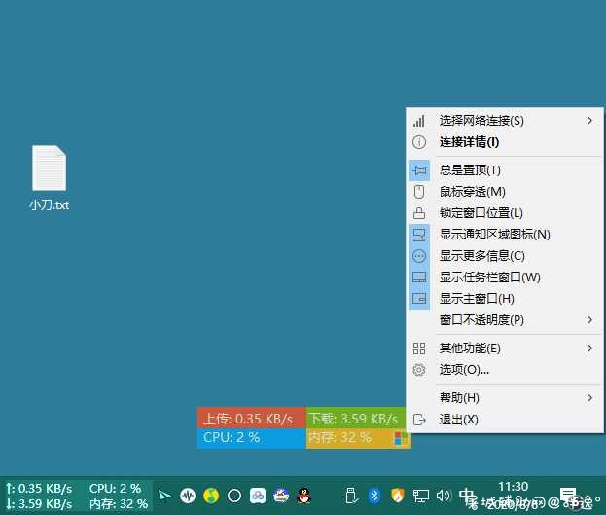Click the signal bars icon beside 选择网络连接
Screen dimensions: 606x515
click(x=419, y=121)
